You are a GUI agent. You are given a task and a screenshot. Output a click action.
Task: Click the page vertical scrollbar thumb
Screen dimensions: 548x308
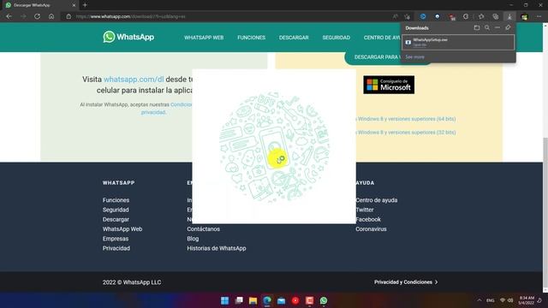(545, 213)
